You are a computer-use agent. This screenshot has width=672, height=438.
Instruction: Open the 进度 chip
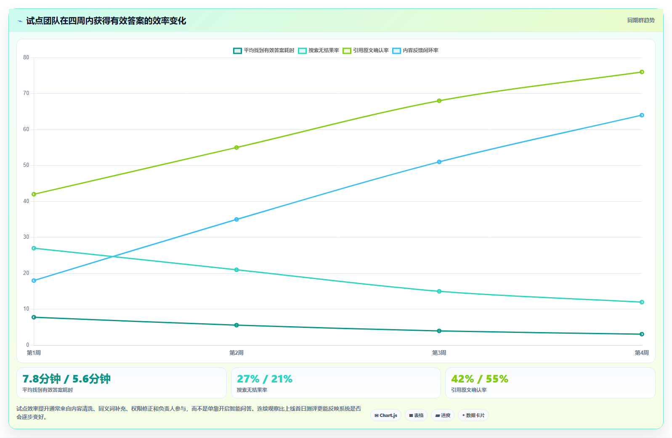click(443, 415)
